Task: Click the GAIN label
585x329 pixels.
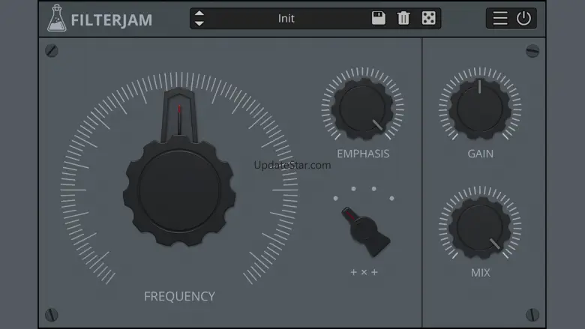Action: click(x=481, y=154)
